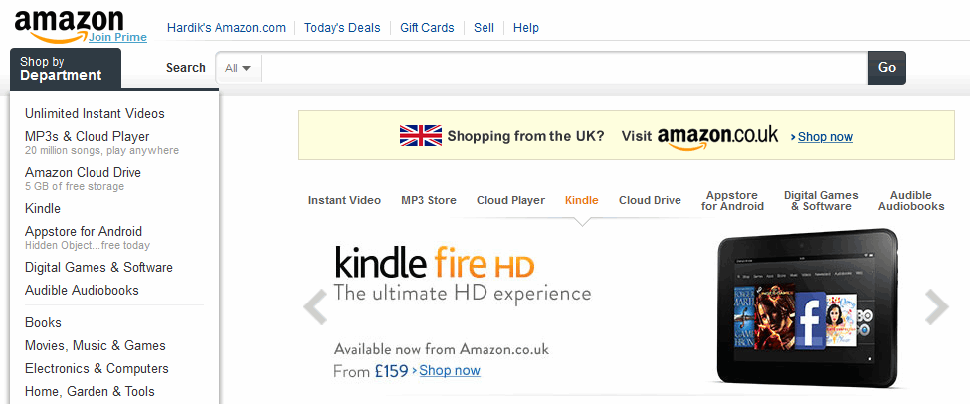Click the kindle fire HD logo text
This screenshot has height=404, width=970.
(x=435, y=264)
